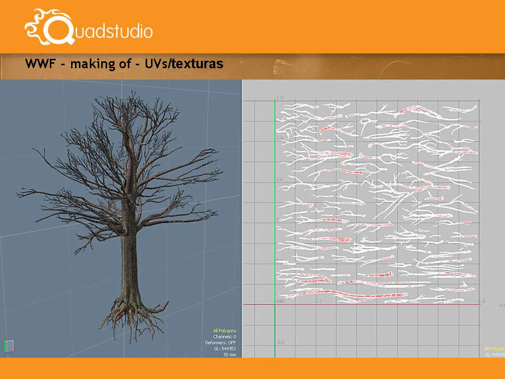This screenshot has height=379, width=505.
Task: Click the axis orientation gizmo in 3D viewport
Action: [x=9, y=346]
